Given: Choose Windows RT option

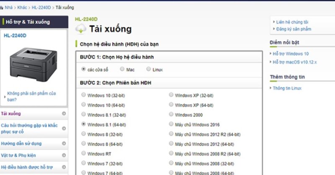Looking at the screenshot, I should tap(83, 153).
